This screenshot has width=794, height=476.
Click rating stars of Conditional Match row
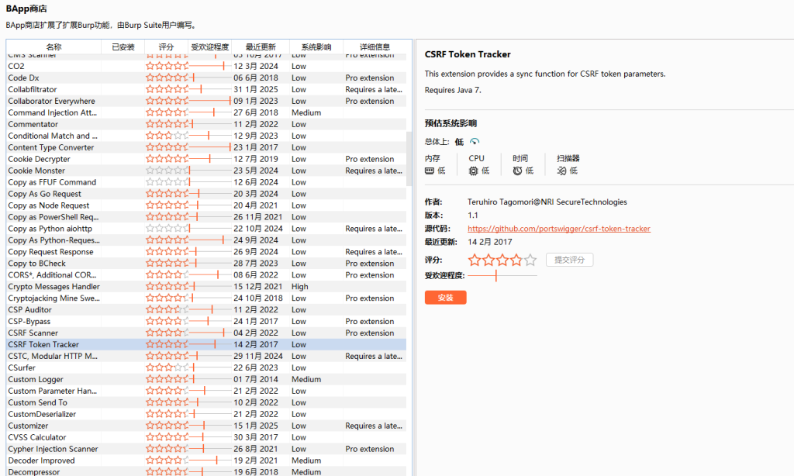[x=167, y=136]
